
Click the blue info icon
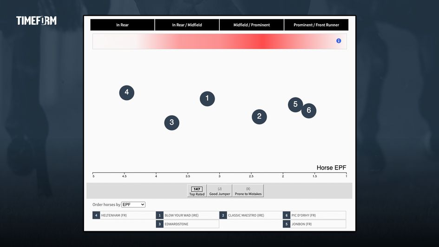tap(338, 41)
